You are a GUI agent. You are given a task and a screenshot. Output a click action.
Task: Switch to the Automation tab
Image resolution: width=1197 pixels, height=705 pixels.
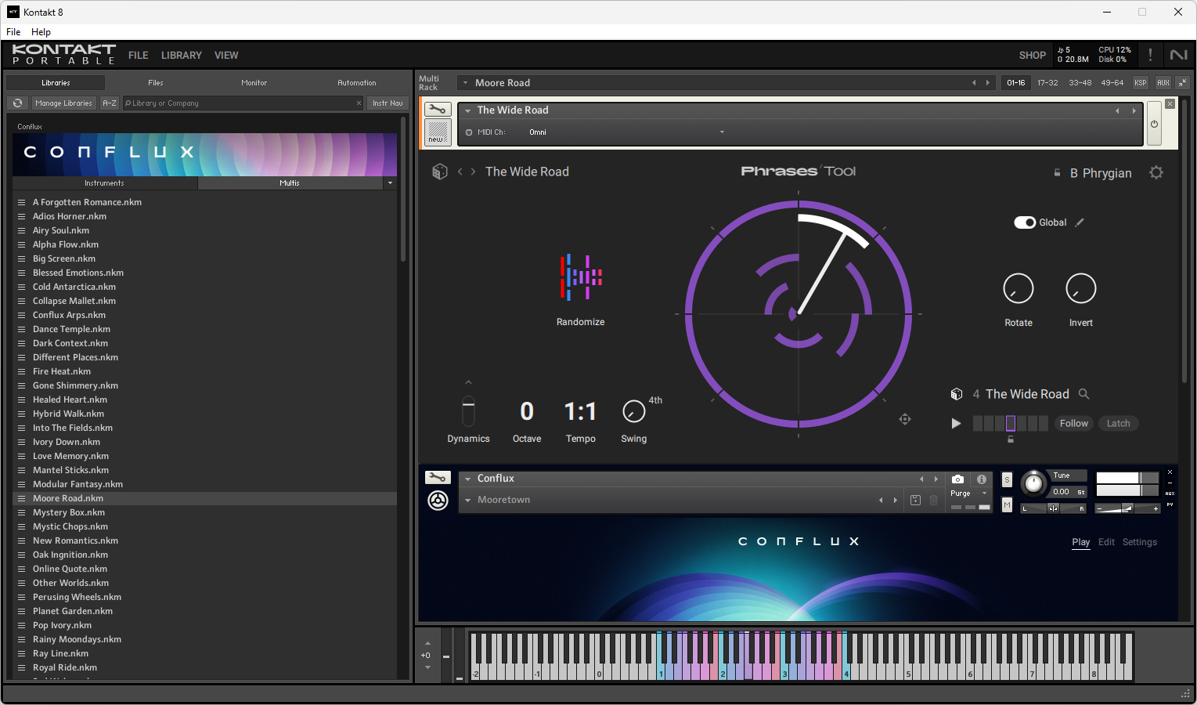coord(357,83)
